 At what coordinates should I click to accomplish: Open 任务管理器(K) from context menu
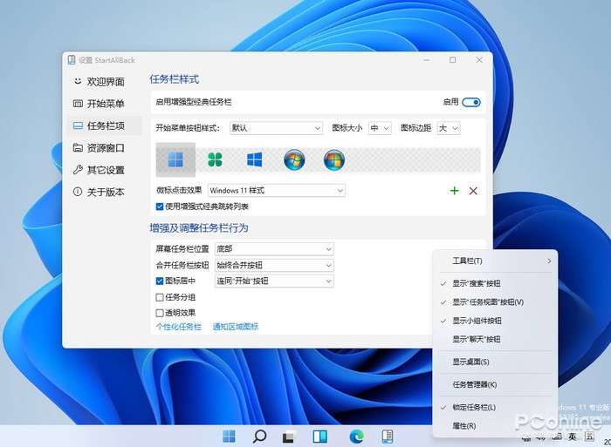point(474,384)
